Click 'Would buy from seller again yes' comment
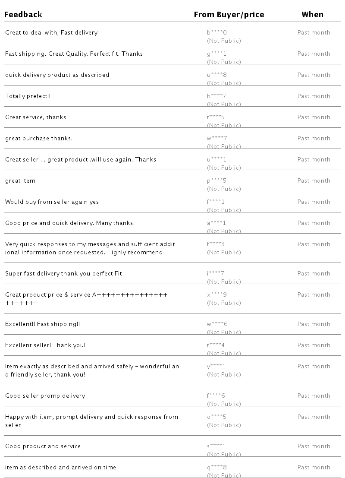The width and height of the screenshot is (345, 478). coord(52,202)
